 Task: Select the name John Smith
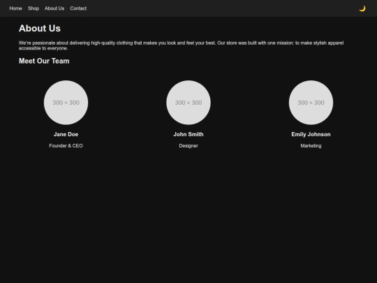188,134
